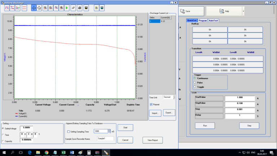Click the first cursor-lines toolbar icon
Image resolution: width=277 pixels, height=156 pixels.
point(7,8)
